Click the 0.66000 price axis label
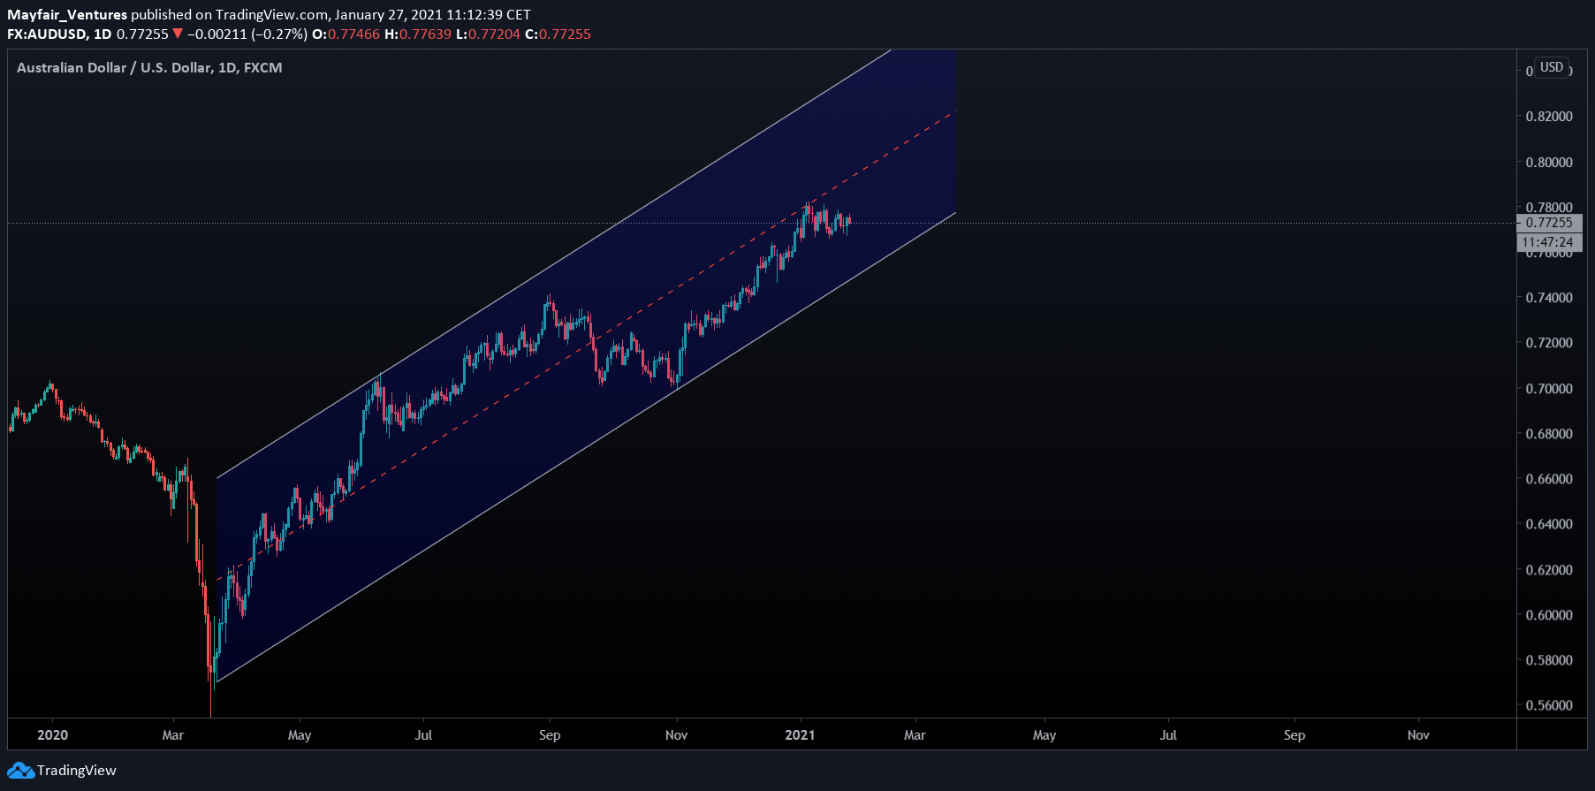 tap(1549, 479)
